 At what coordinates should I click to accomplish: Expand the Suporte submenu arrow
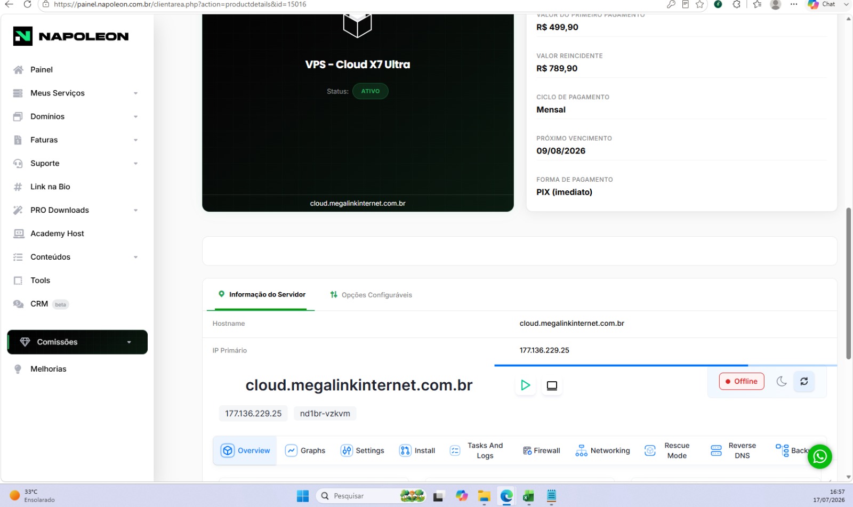[x=135, y=164]
